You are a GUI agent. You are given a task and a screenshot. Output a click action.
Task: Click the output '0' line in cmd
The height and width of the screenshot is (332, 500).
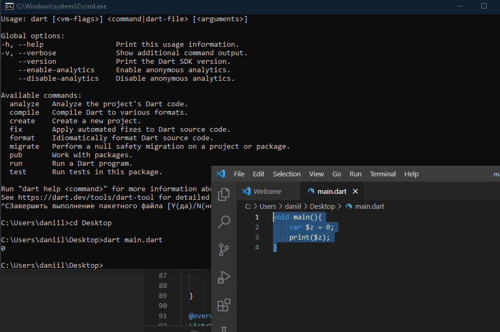point(3,248)
